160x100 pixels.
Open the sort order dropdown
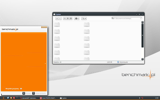84,18
